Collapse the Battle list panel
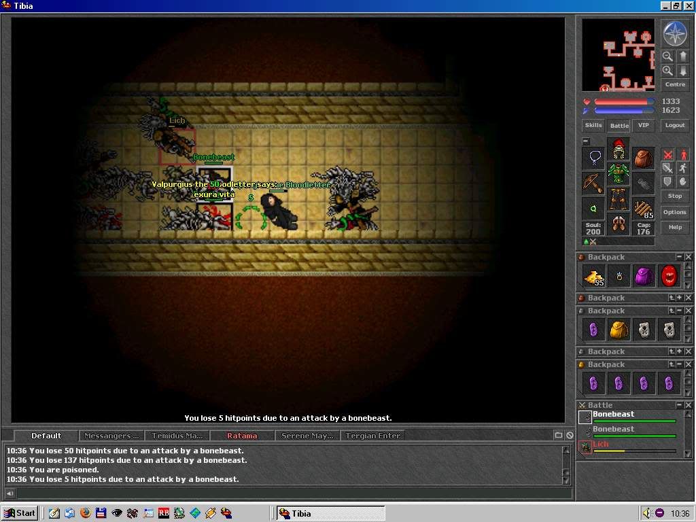This screenshot has width=696, height=522. click(x=679, y=405)
